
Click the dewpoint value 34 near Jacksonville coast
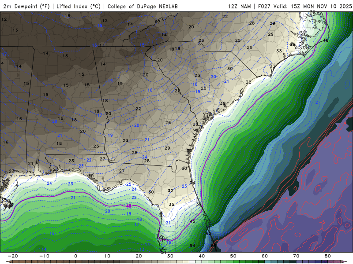[192, 183]
